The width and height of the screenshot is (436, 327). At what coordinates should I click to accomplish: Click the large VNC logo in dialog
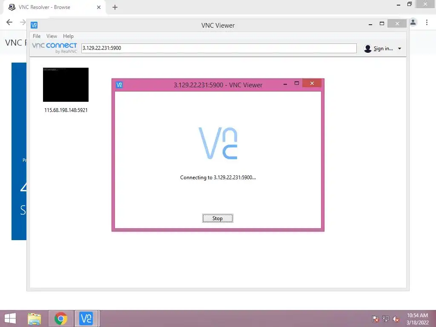[218, 143]
